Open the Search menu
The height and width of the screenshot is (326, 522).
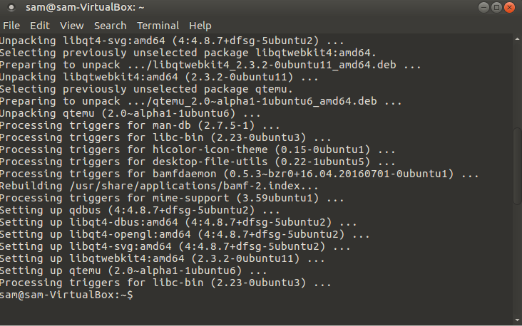tap(109, 26)
